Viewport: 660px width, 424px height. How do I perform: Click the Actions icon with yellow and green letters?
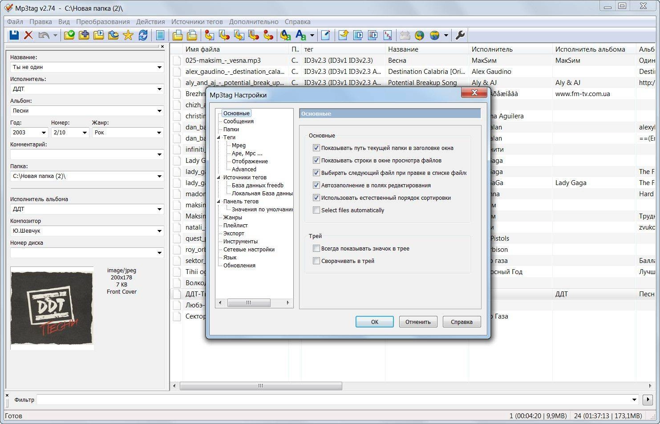pyautogui.click(x=286, y=35)
